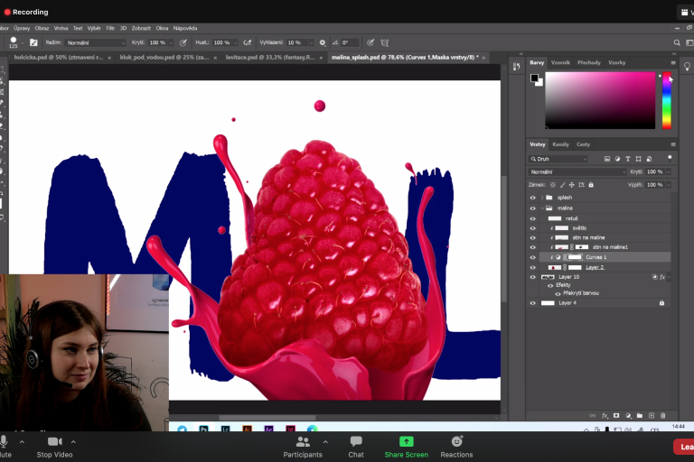Hide Layer 4 using eye icon
The height and width of the screenshot is (462, 694).
[x=532, y=303]
